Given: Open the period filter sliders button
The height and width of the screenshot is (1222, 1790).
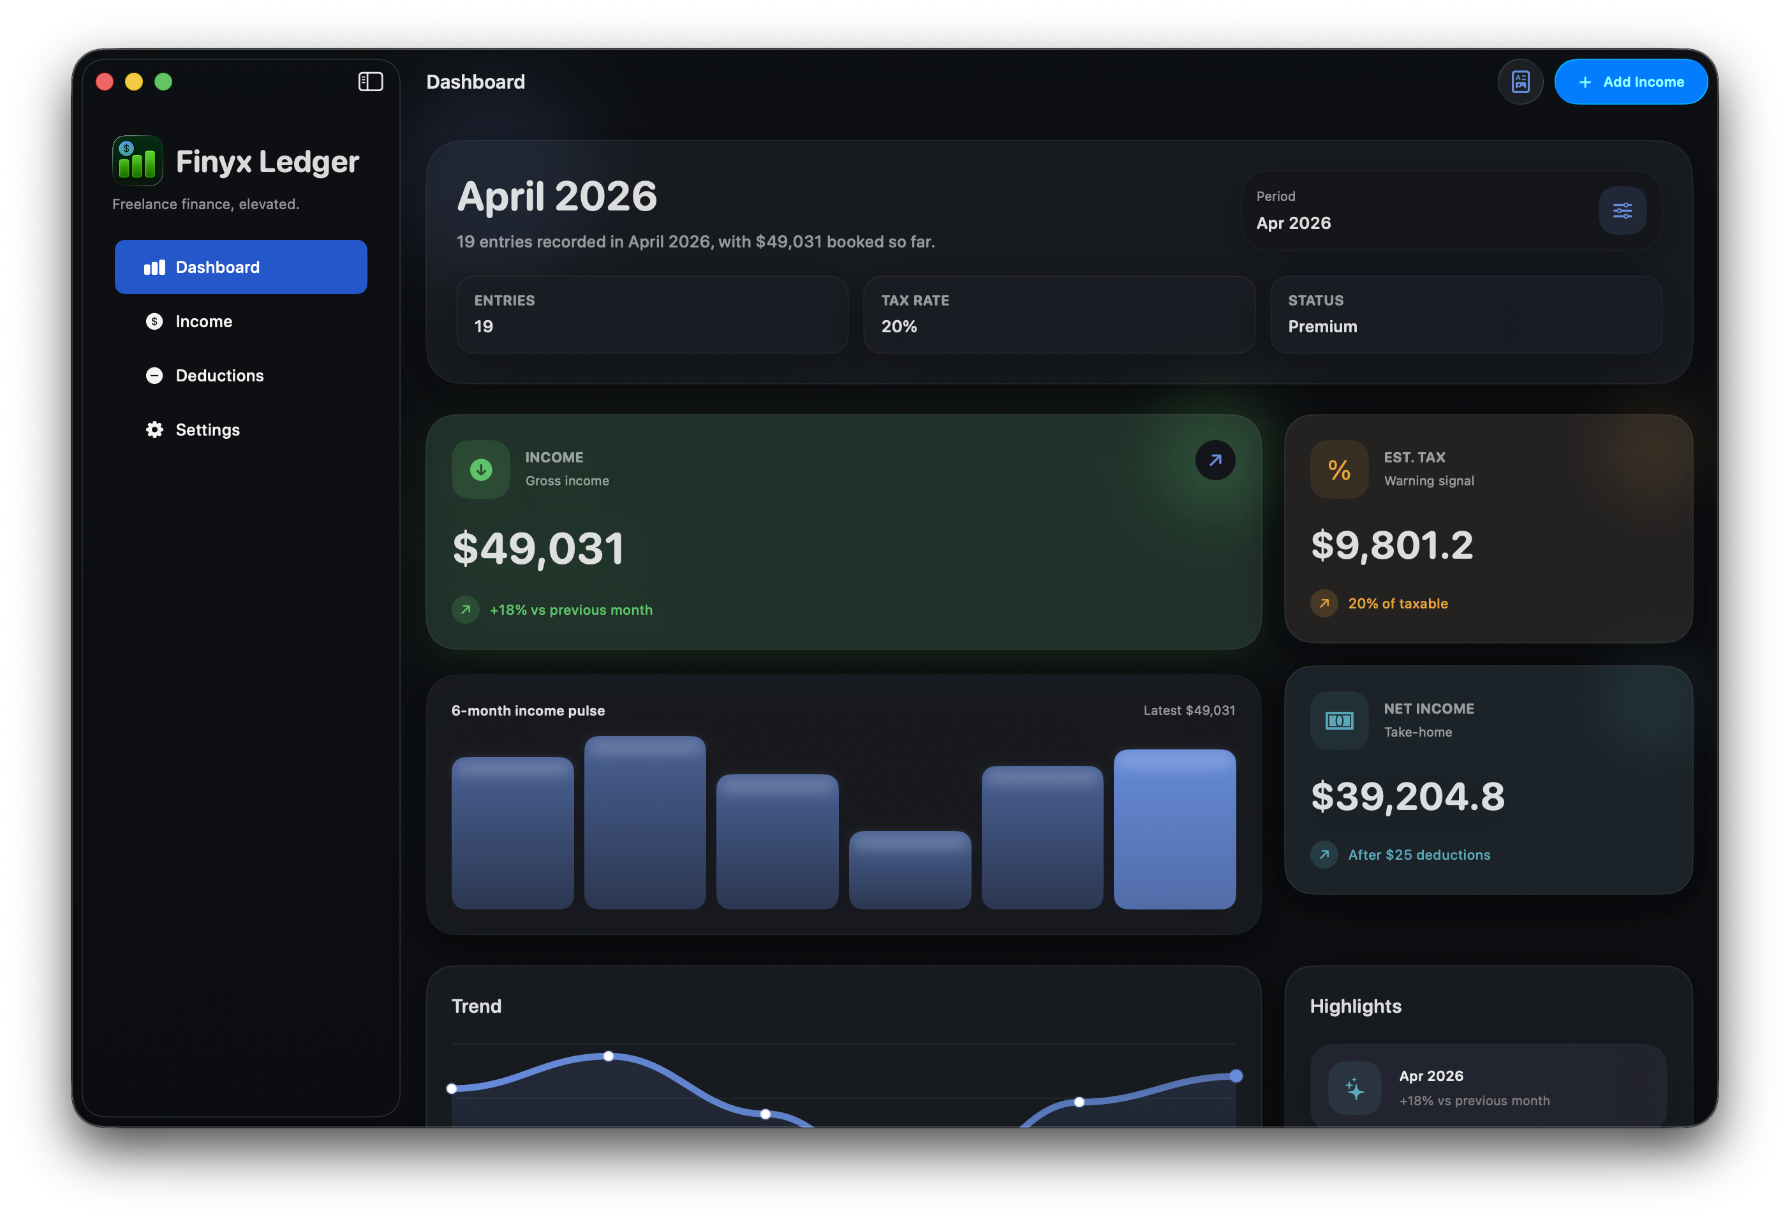Looking at the screenshot, I should click(1622, 210).
